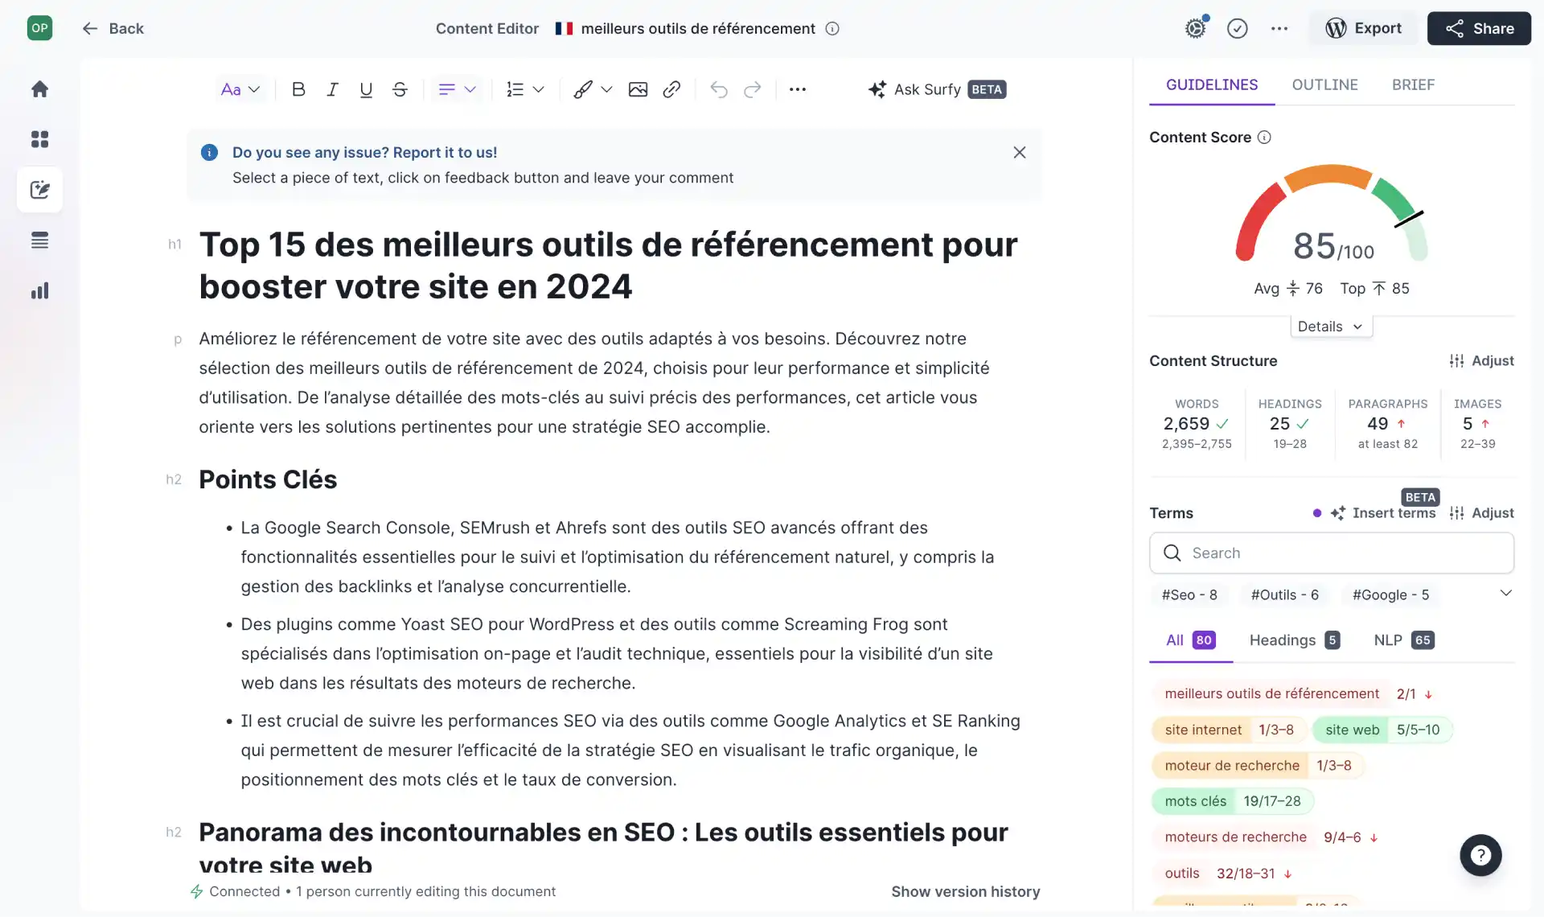Viewport: 1544px width, 917px height.
Task: Switch to the Guidelines tab
Action: click(1212, 84)
